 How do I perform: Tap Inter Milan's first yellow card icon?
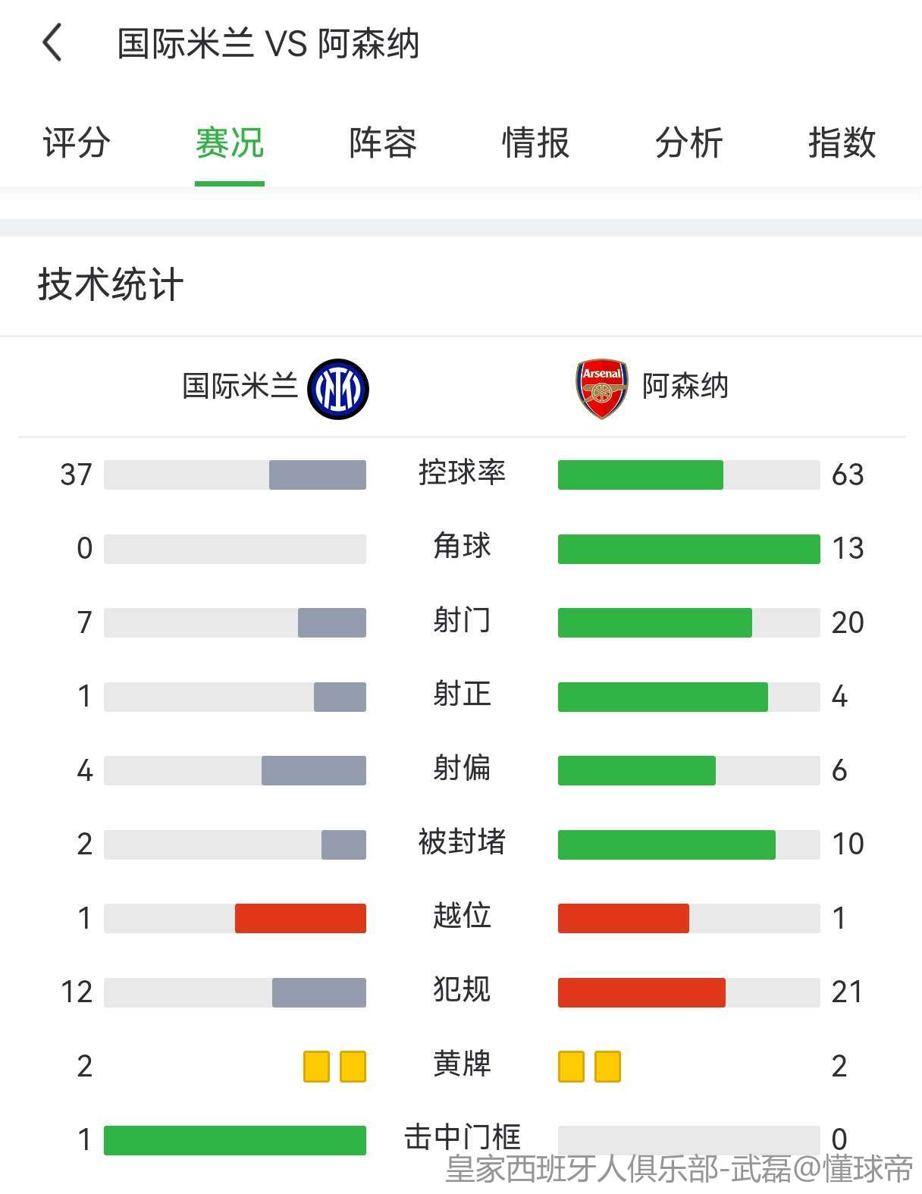(x=316, y=1066)
